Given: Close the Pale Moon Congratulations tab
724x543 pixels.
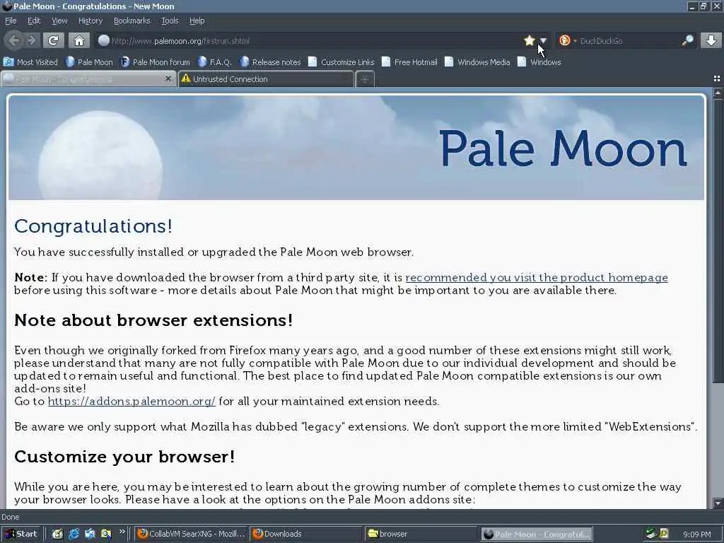Looking at the screenshot, I should coord(168,79).
